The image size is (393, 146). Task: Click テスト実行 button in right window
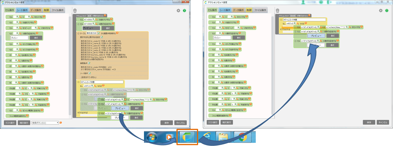click(x=213, y=122)
